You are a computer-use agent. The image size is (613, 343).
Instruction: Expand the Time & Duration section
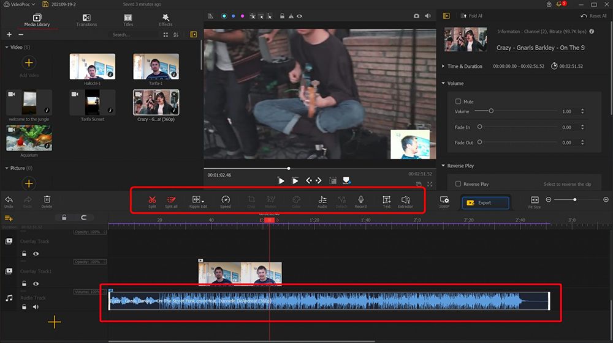pos(443,66)
